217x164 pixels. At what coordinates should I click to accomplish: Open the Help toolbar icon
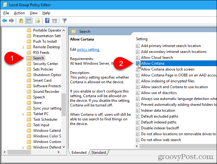coord(47,21)
